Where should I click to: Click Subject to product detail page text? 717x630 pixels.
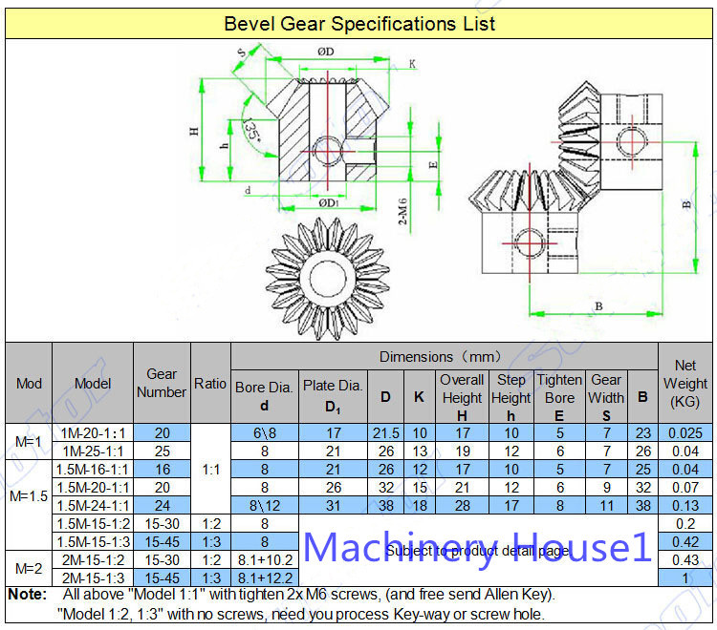click(478, 551)
